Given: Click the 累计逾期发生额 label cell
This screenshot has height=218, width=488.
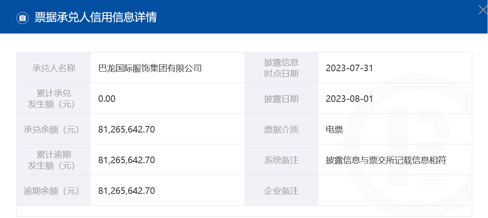Looking at the screenshot, I should [53, 160].
